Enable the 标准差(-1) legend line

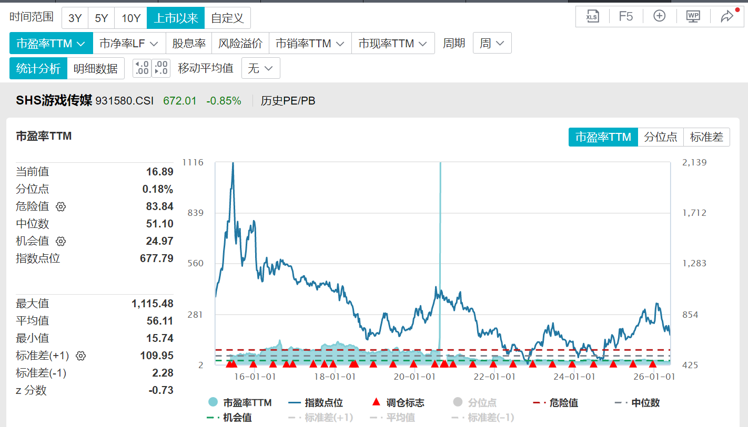pos(483,418)
